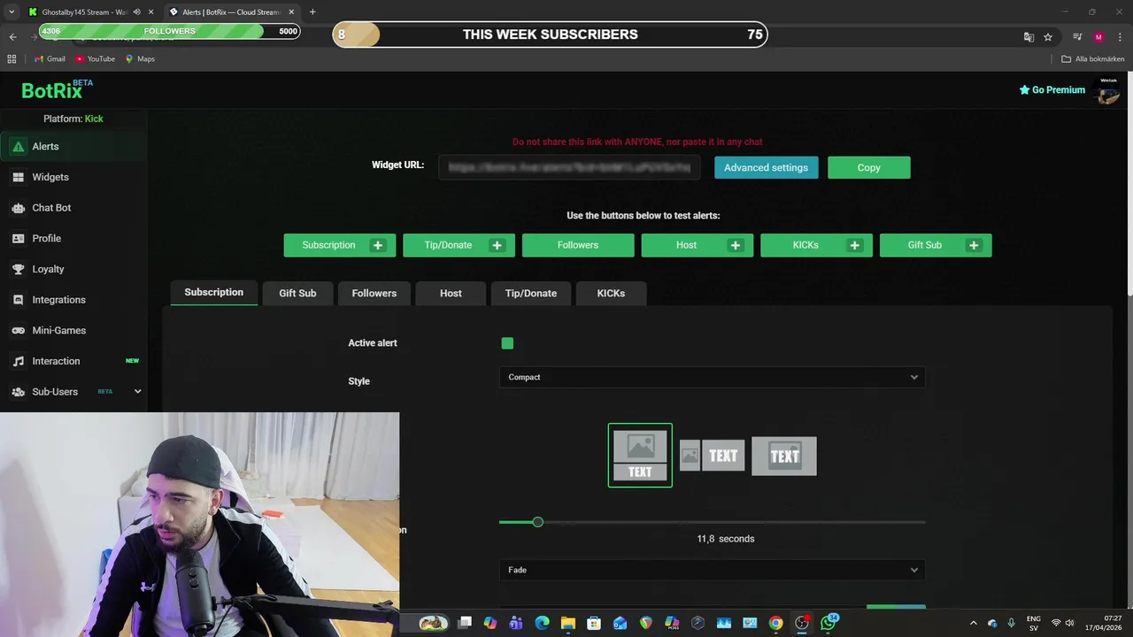Open OBS Studio from the taskbar
Viewport: 1133px width, 637px height.
802,623
